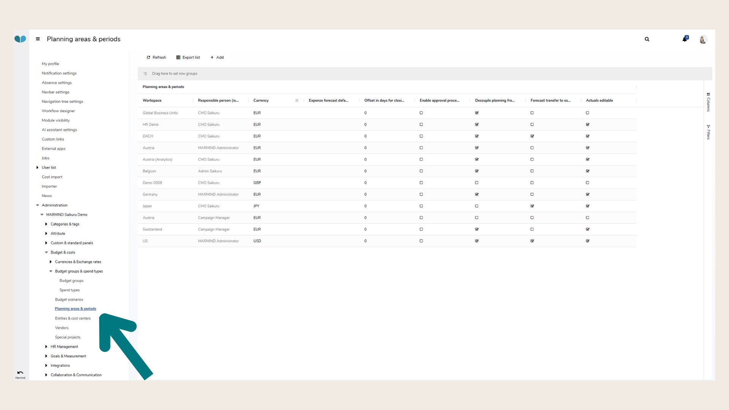
Task: Collapse the Budget & costs node
Action: 46,252
